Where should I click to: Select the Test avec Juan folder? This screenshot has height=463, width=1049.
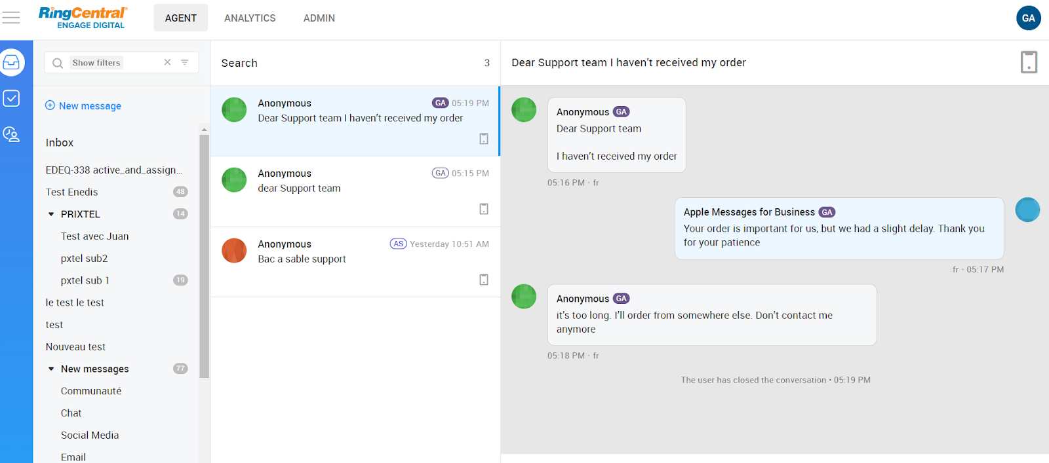coord(94,236)
